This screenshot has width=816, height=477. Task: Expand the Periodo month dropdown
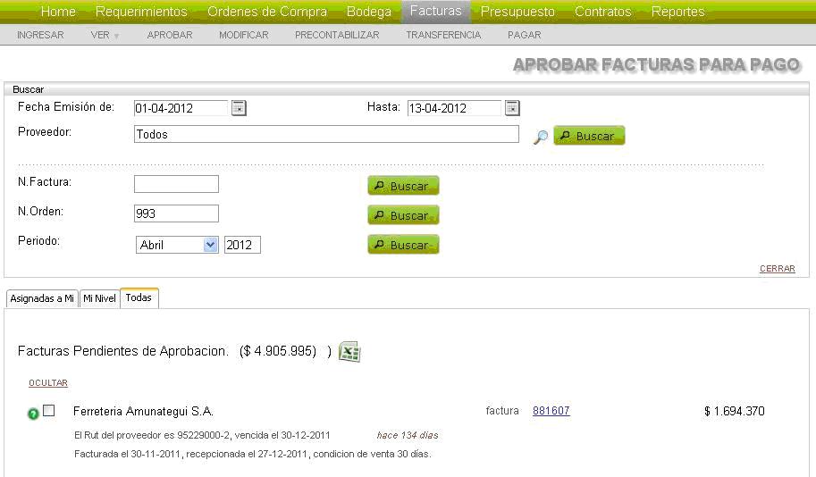point(210,245)
